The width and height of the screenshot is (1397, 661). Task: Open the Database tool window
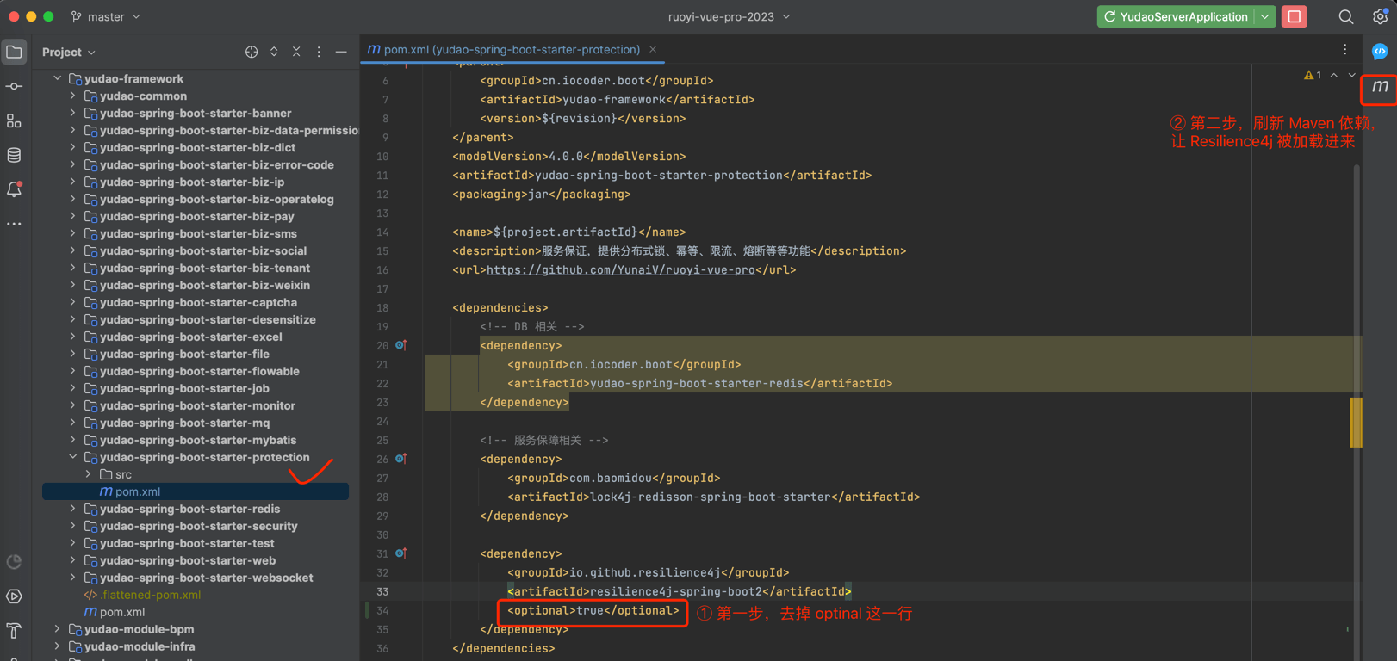(x=15, y=155)
